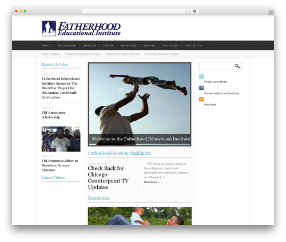286x242 pixels.
Task: Click the Welcome to the Fatherhood Educational Institute caption
Action: [141, 139]
